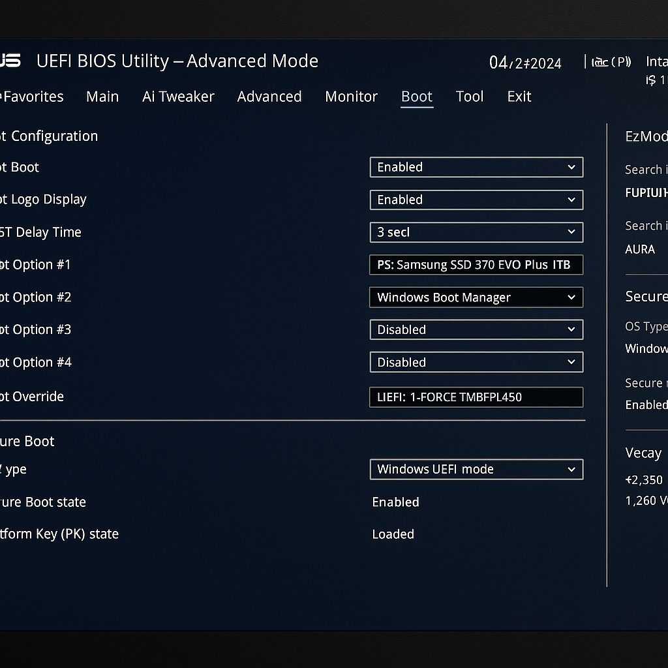Open My Favorites from the menu bar
This screenshot has height=668, width=668.
(x=32, y=97)
